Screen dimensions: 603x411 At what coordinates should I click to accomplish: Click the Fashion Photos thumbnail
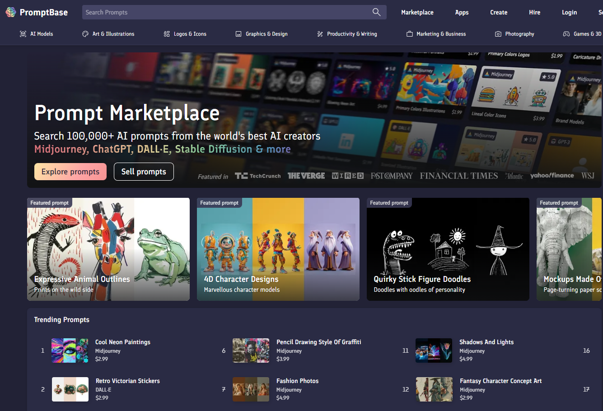coord(251,389)
